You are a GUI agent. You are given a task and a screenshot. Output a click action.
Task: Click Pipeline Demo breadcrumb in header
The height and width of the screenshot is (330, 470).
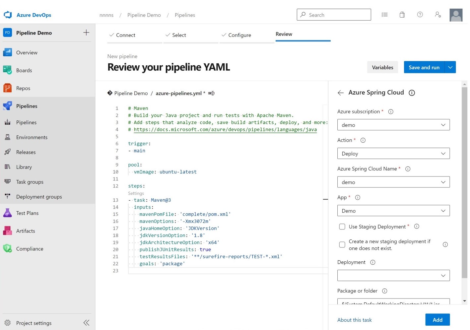pos(144,15)
